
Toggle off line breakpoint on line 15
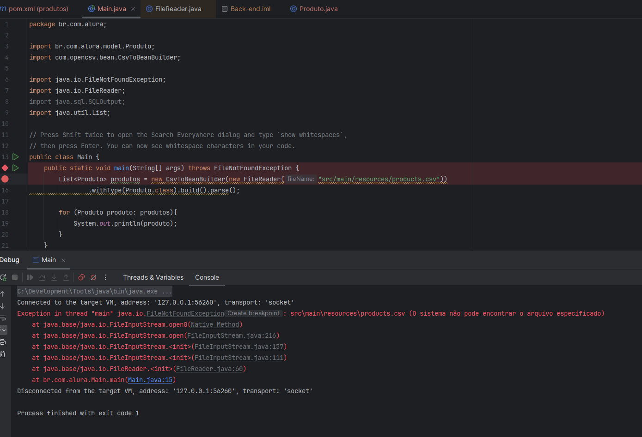5,179
